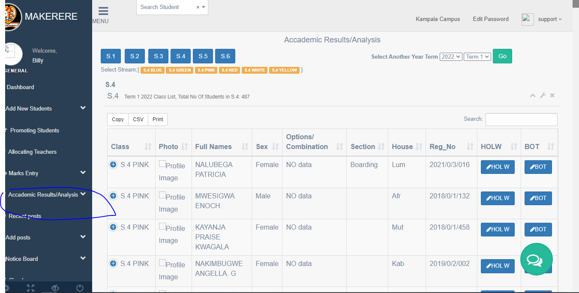Expand row details for MWESIGWA ENOCH
Image resolution: width=579 pixels, height=293 pixels.
point(113,196)
